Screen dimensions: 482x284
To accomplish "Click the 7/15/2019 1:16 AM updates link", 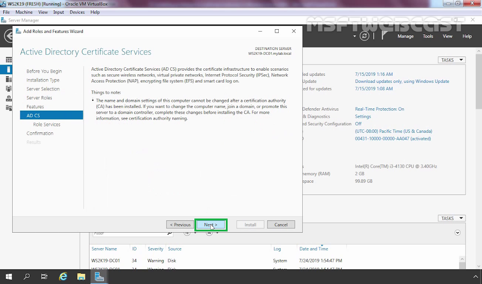I will (374, 74).
